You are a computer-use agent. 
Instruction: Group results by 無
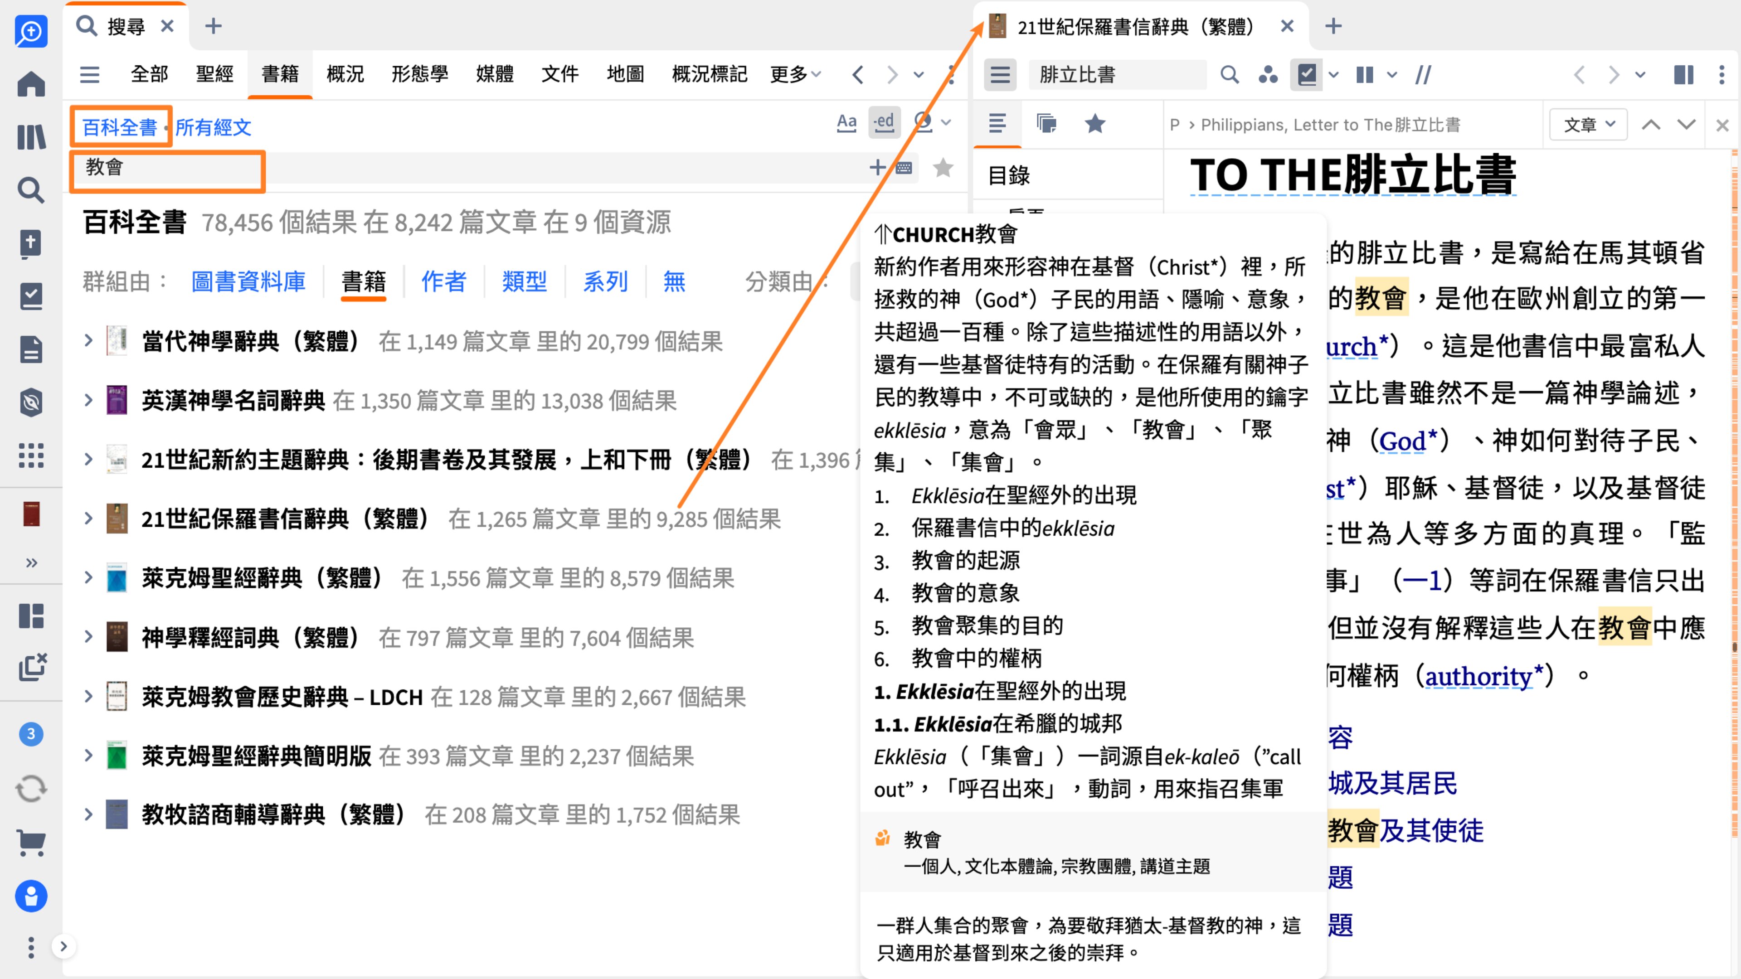pyautogui.click(x=674, y=281)
